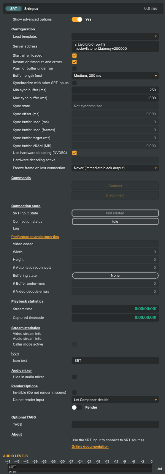This screenshot has height=474, width=165.
Task: Edit the Server address field
Action: [x=115, y=46]
